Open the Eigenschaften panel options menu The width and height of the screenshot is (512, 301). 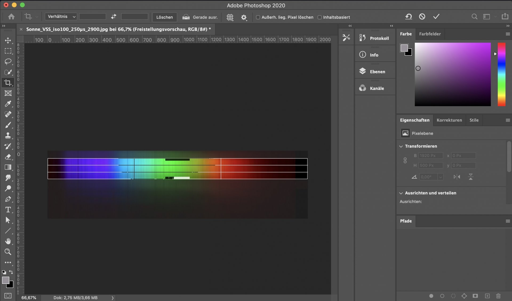(x=508, y=120)
